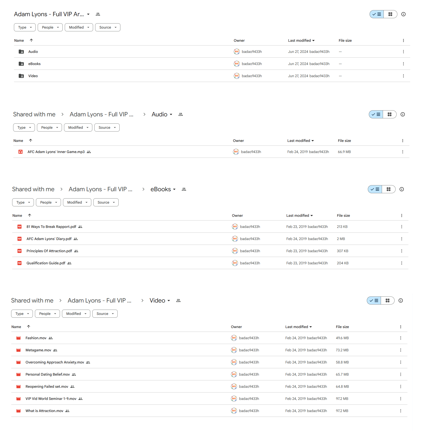This screenshot has height=431, width=427.
Task: View details info icon in eBooks panel
Action: tap(402, 189)
